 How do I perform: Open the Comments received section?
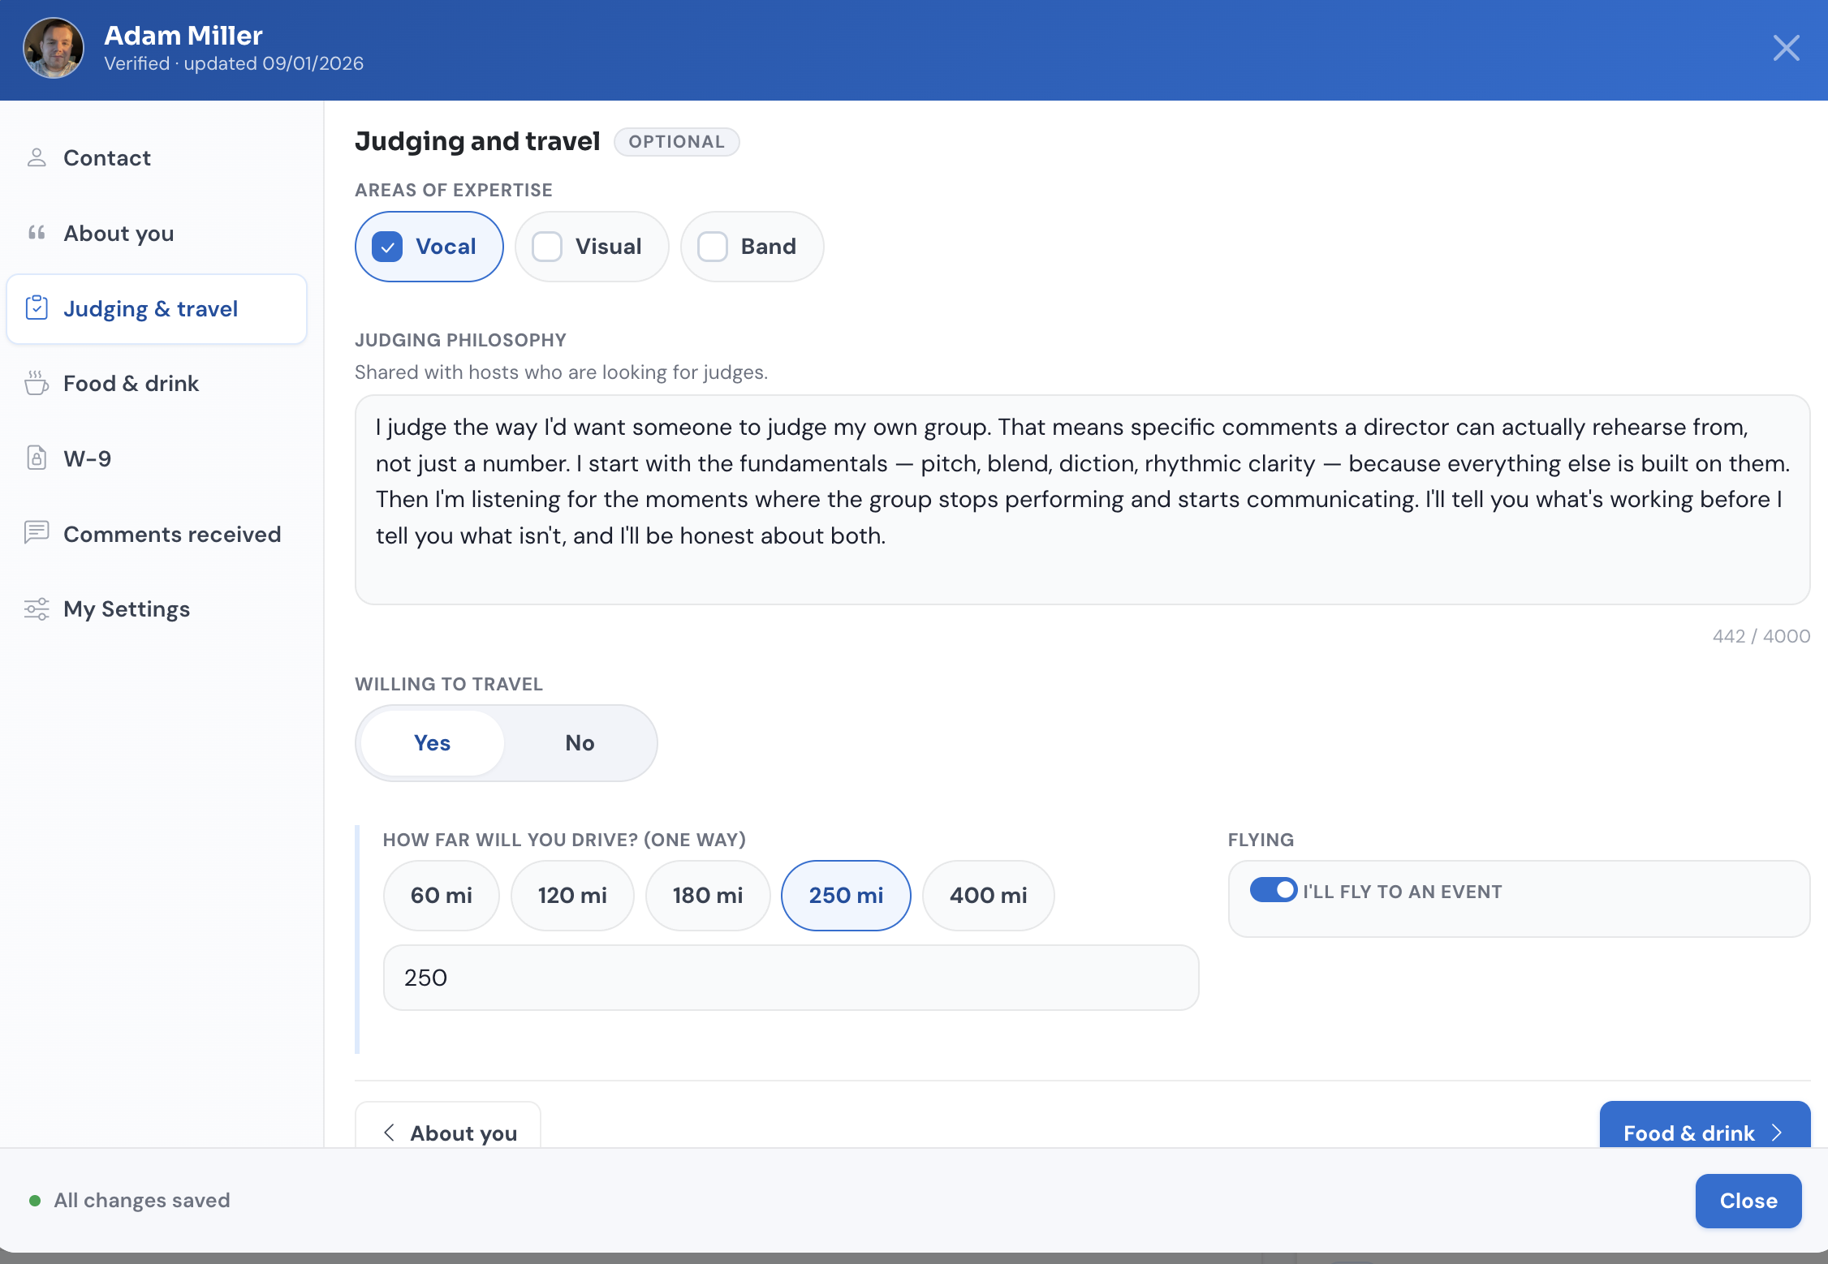pos(157,534)
